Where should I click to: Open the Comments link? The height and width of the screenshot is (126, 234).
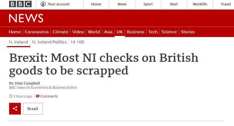(x=49, y=96)
